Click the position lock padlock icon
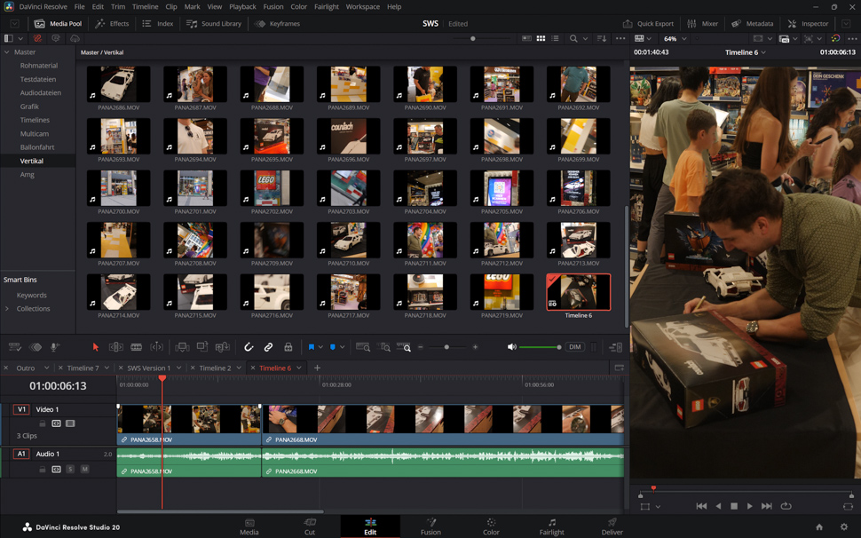This screenshot has width=861, height=538. click(x=288, y=347)
